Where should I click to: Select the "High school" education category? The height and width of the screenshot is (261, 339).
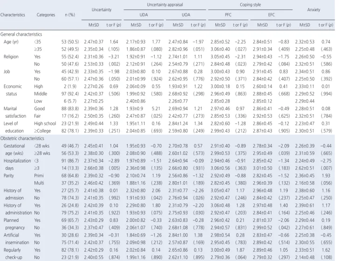tap(45, 123)
